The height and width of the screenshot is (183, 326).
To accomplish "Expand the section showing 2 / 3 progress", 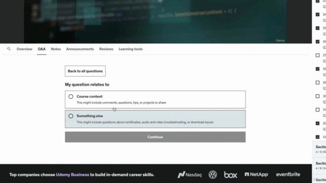I will (319, 149).
